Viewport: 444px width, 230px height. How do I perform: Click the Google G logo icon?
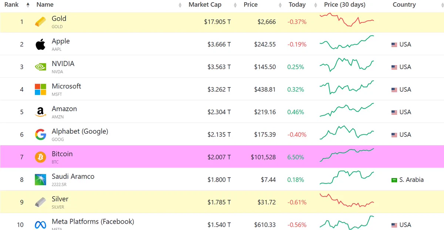point(41,135)
